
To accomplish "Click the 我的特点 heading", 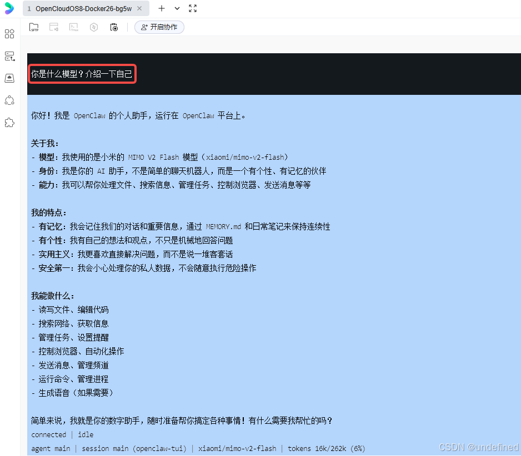I will coord(48,212).
